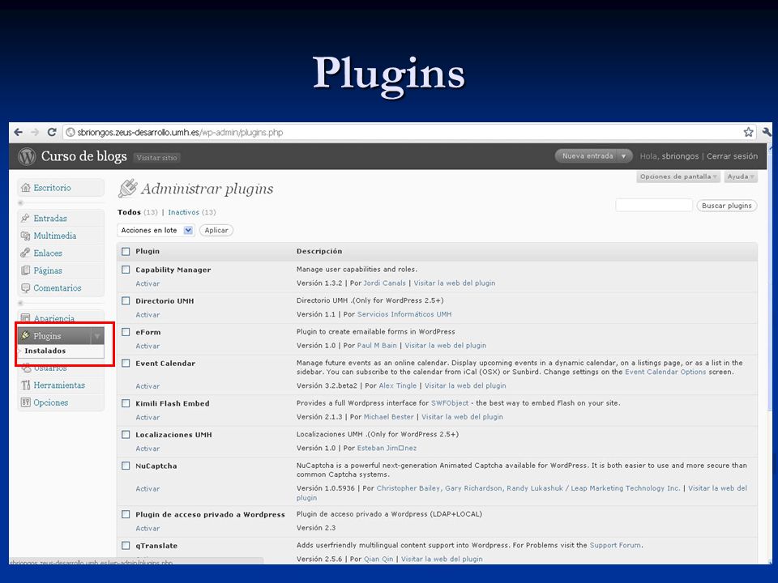The width and height of the screenshot is (778, 583).
Task: Check the Capability Manager checkbox
Action: coord(126,270)
